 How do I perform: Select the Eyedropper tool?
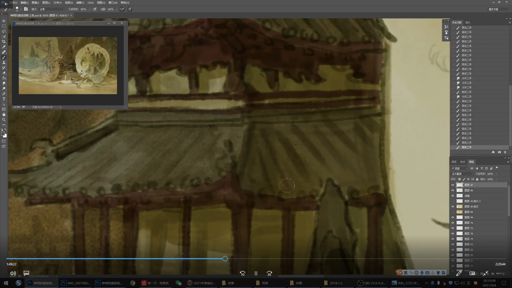click(x=4, y=47)
